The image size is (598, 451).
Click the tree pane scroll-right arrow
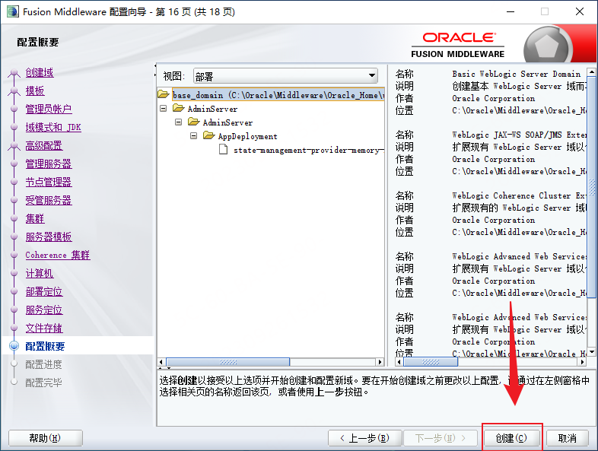click(x=380, y=362)
